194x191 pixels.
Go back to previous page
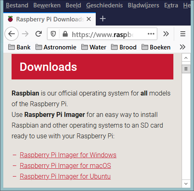(x=12, y=34)
